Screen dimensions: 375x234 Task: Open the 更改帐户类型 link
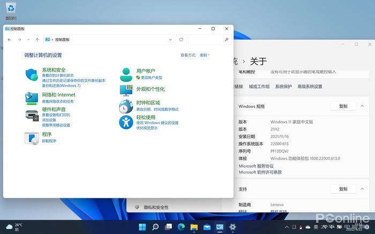tap(151, 77)
